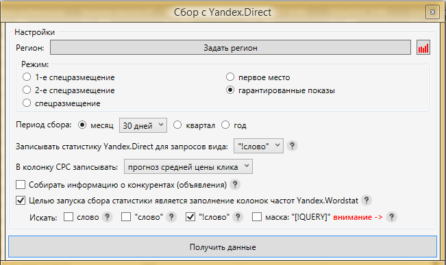Screen dimensions: 446x265
Task: Open help next to 'слово' search checkbox
Action: [x=108, y=217]
